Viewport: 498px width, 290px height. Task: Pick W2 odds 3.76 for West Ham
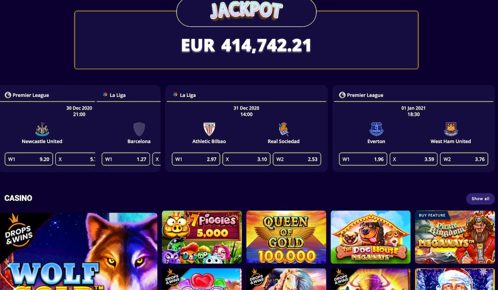click(464, 159)
